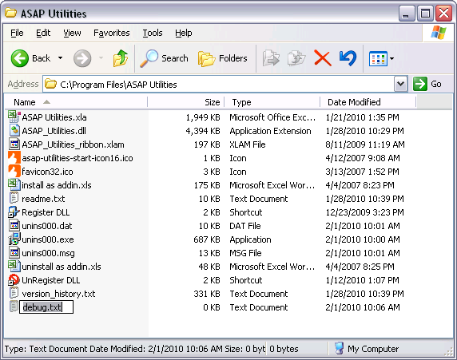Open the Search pane
457x360 pixels.
164,58
